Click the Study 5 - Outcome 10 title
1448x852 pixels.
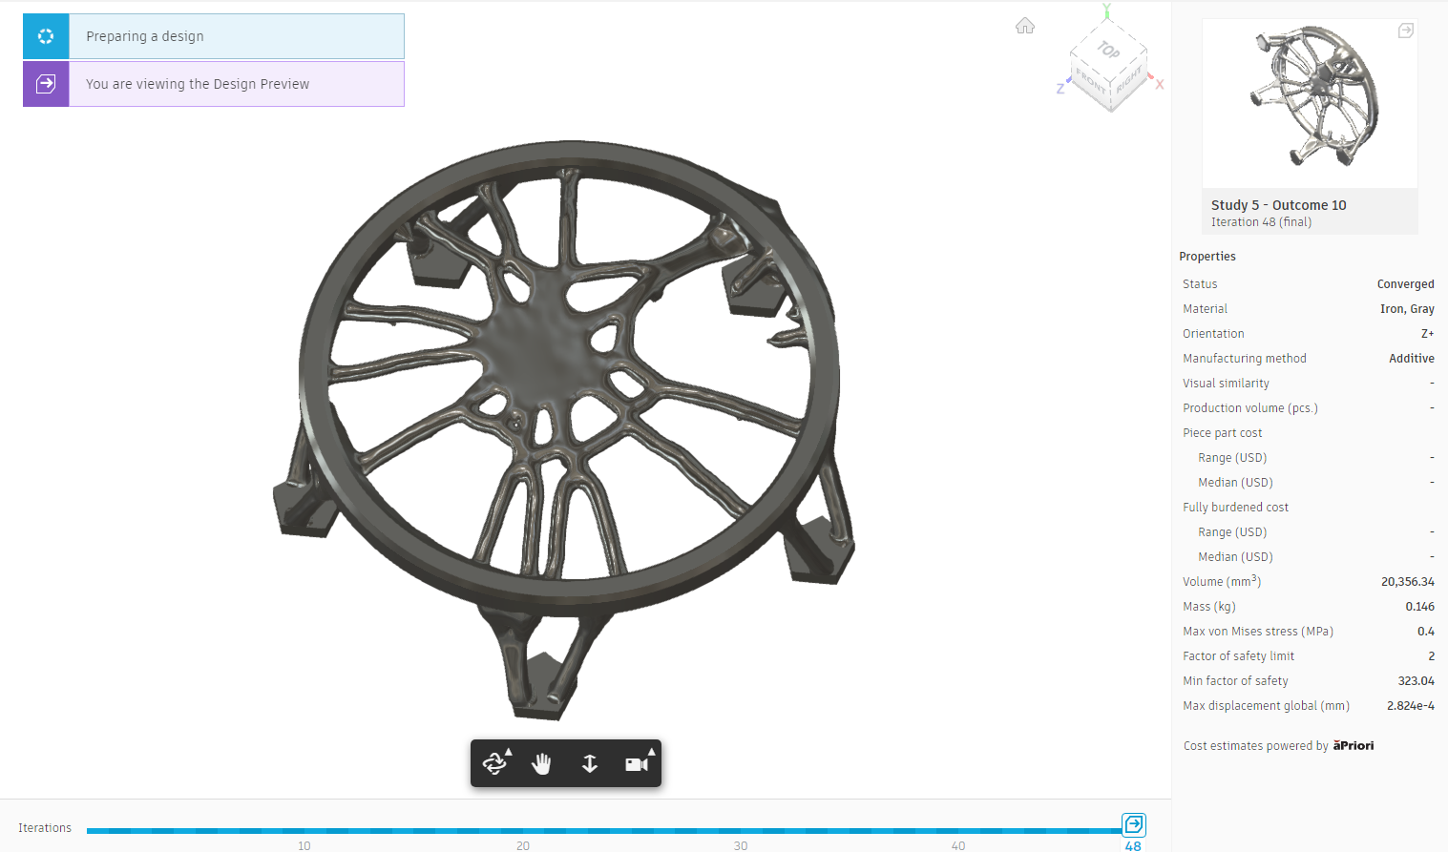tap(1279, 205)
